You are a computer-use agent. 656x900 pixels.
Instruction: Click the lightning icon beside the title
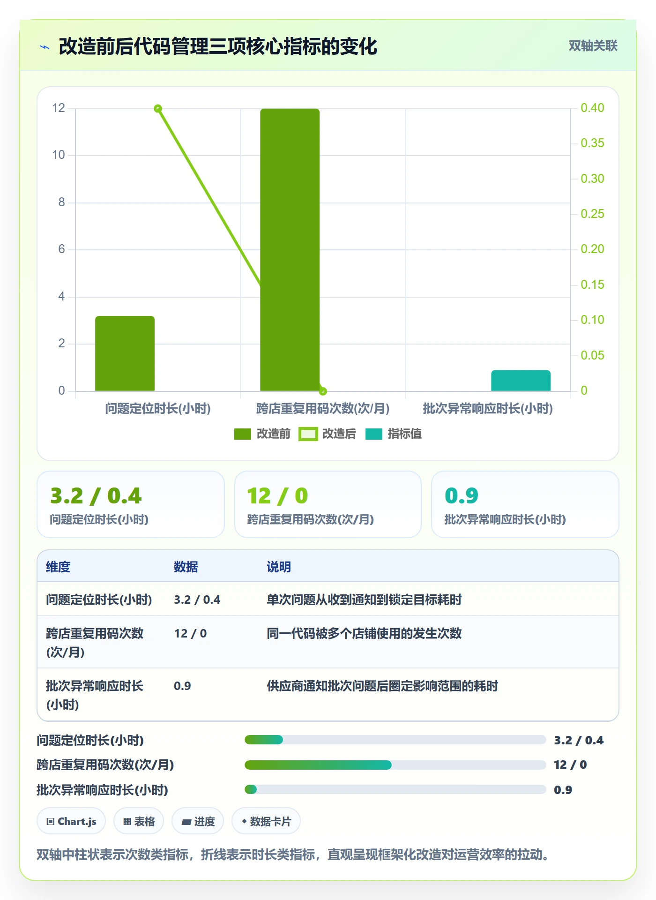click(45, 47)
